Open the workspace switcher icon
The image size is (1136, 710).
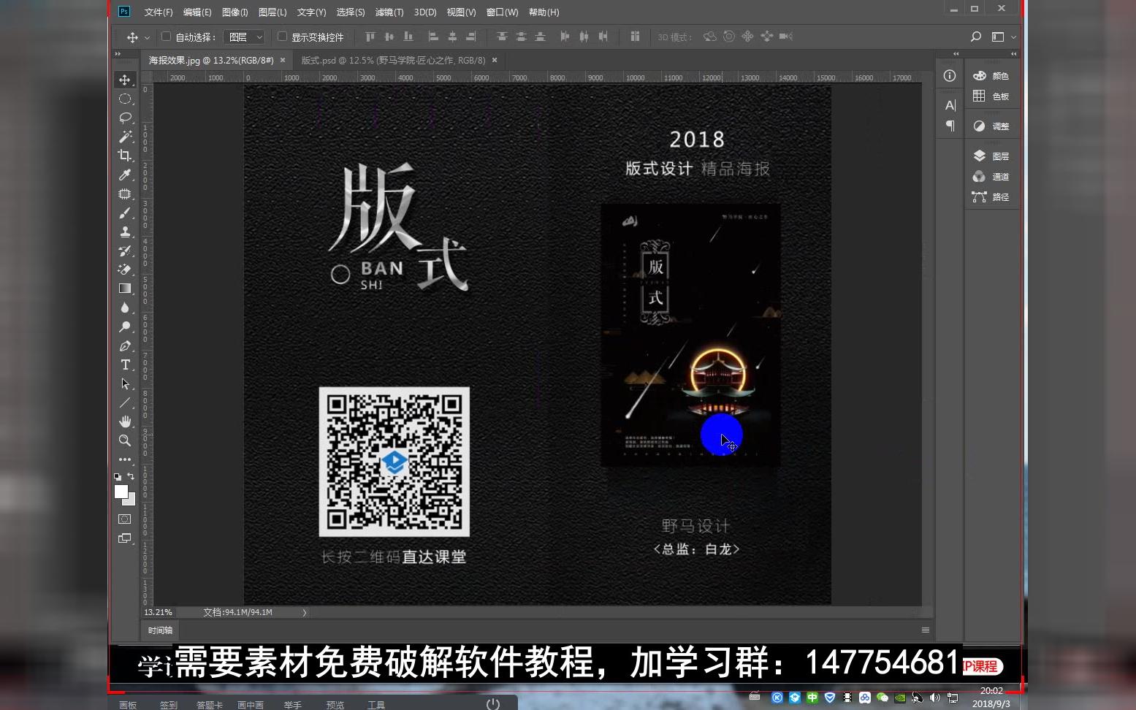(998, 37)
